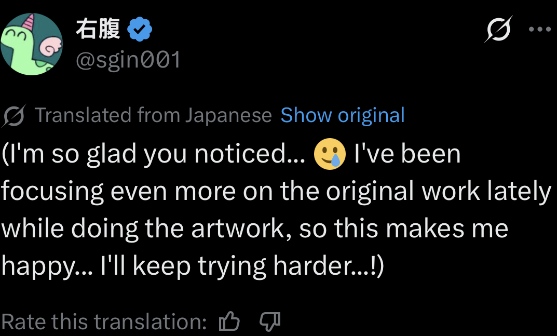Click the display name 右腹
This screenshot has width=557, height=336.
[98, 30]
